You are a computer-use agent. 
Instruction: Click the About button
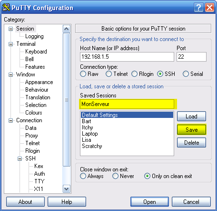25,202
